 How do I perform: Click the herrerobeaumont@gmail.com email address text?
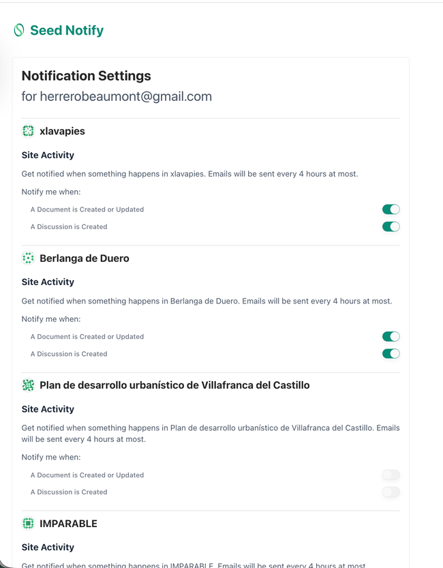(x=125, y=96)
